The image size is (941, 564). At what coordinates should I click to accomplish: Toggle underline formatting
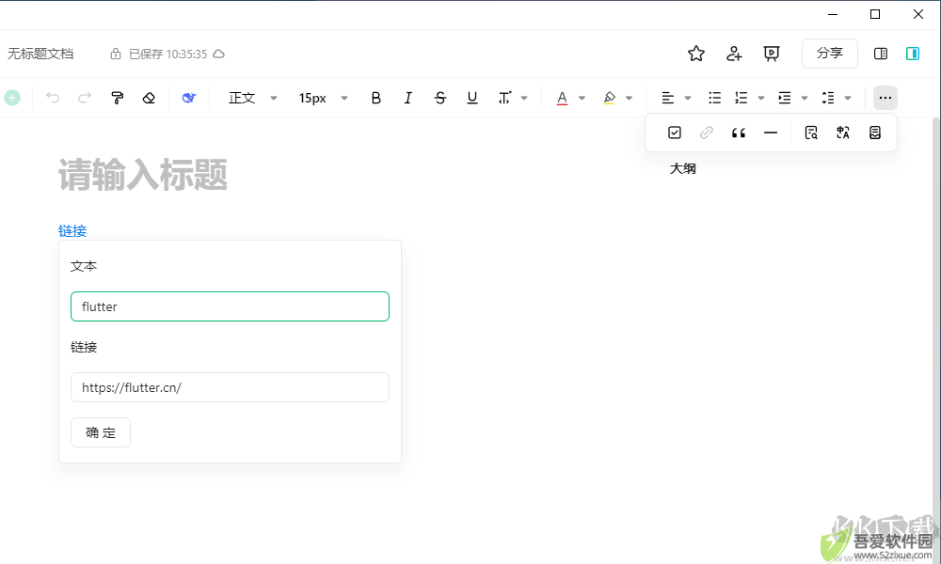pos(472,98)
